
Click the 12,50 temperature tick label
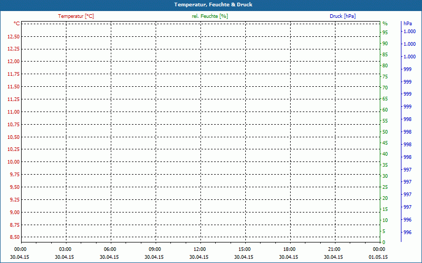[14, 36]
